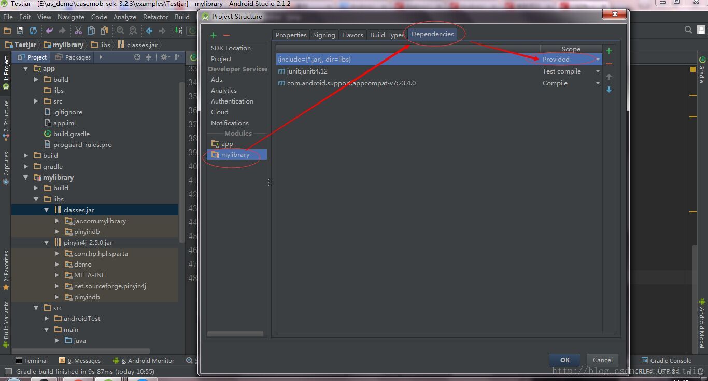
Task: Open the Refactor menu
Action: point(155,17)
